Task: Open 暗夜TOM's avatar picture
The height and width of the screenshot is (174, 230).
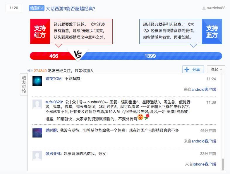Action: pos(37,81)
